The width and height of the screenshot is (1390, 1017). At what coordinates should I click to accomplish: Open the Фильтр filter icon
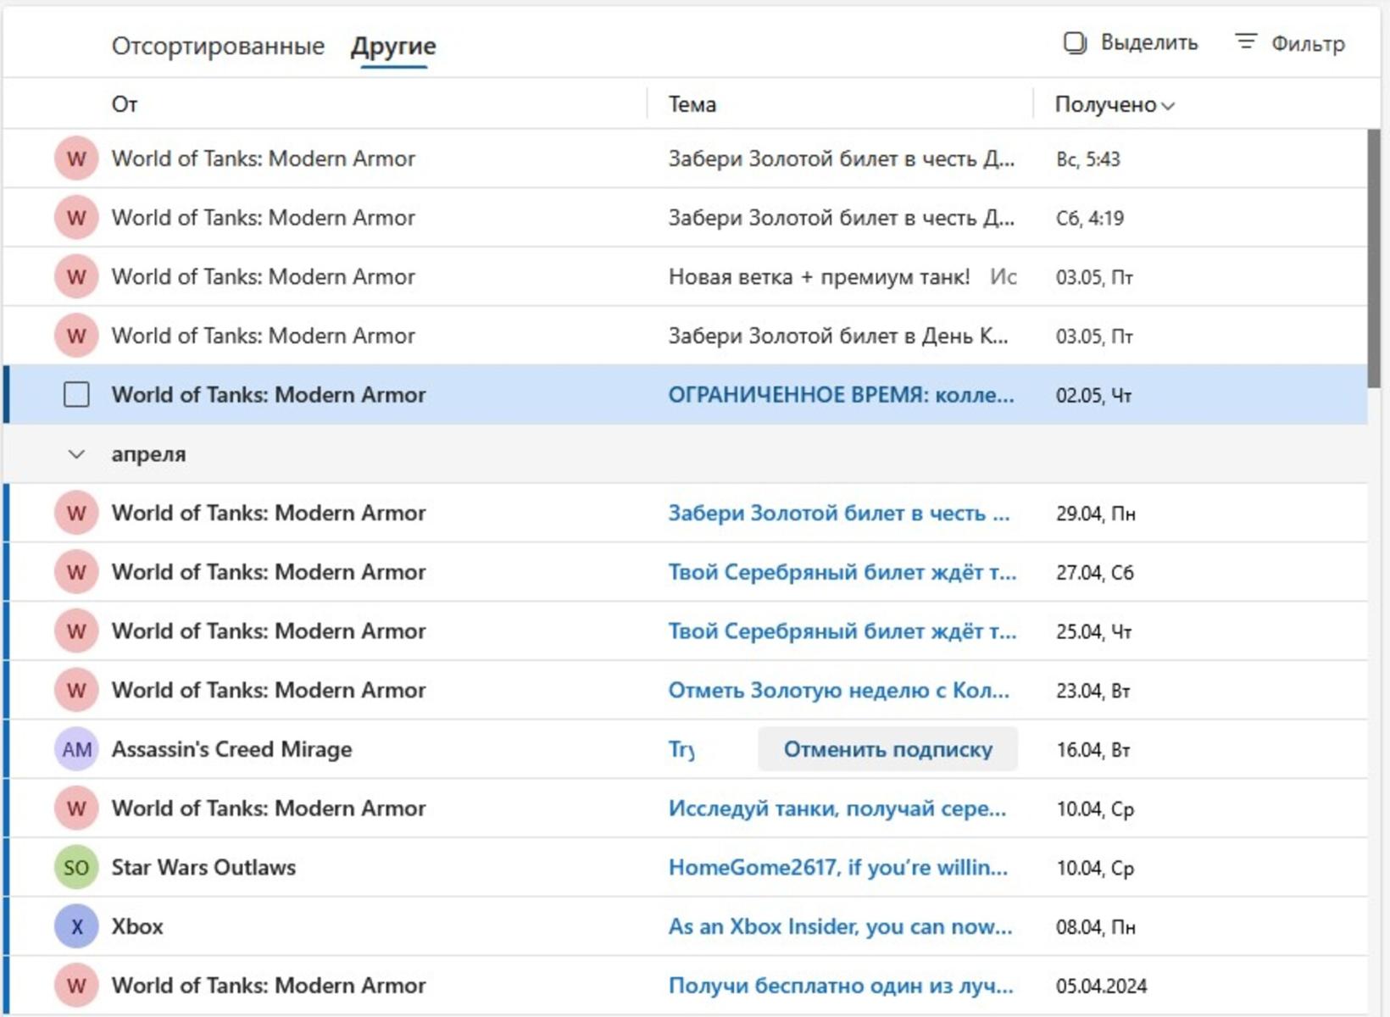(x=1245, y=42)
